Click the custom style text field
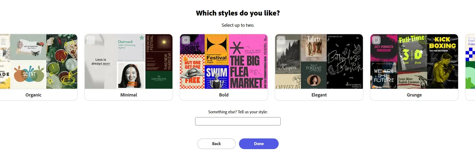This screenshot has width=475, height=163. 238,121
